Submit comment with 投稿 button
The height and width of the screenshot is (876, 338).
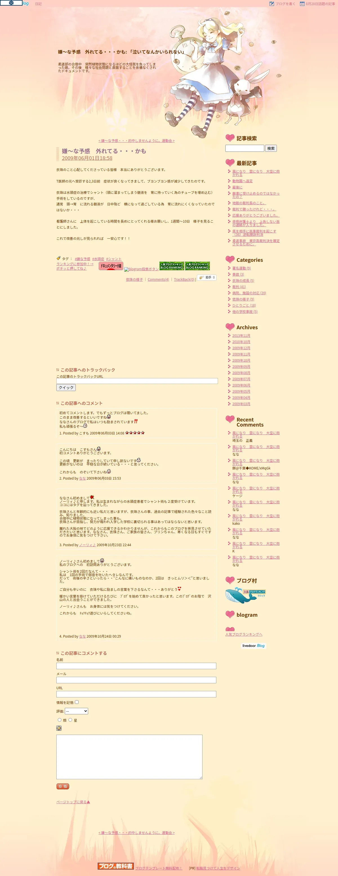click(x=63, y=786)
